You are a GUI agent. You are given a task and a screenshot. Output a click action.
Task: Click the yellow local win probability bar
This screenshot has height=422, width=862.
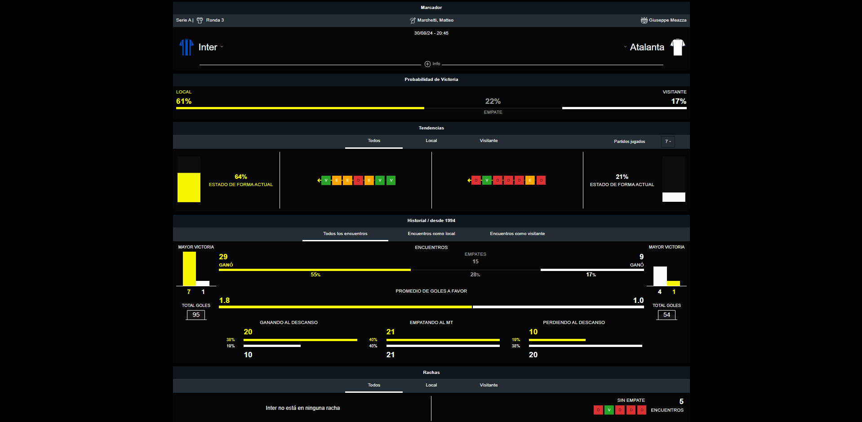[300, 108]
